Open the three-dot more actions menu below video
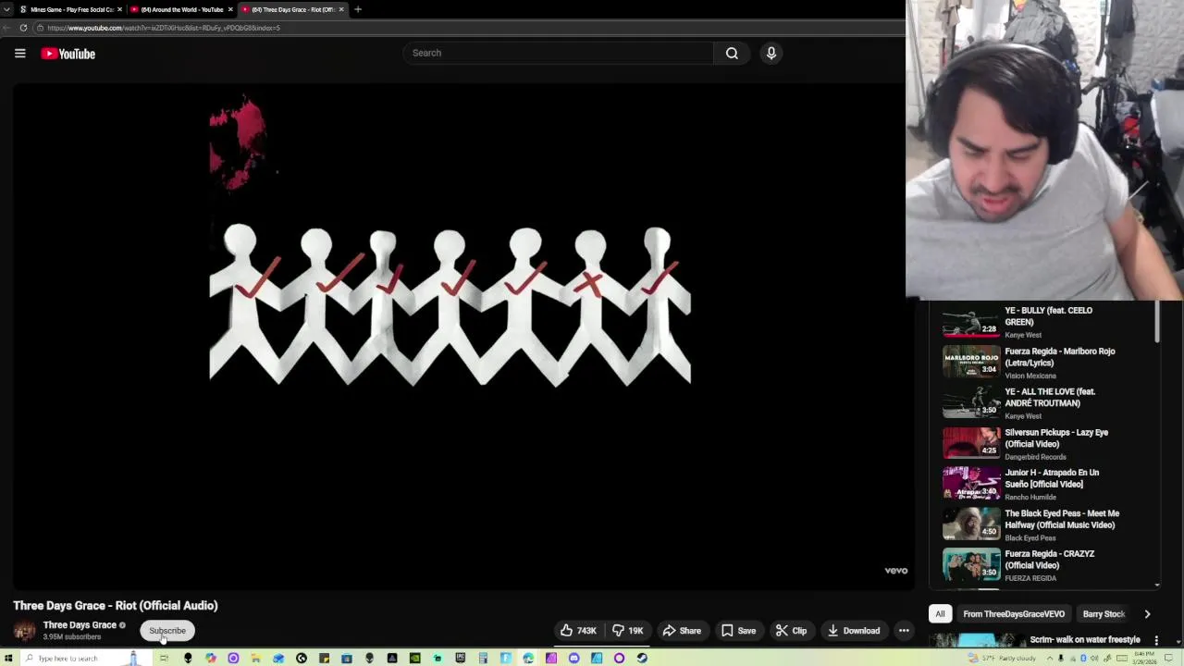Viewport: 1184px width, 666px height. click(904, 631)
